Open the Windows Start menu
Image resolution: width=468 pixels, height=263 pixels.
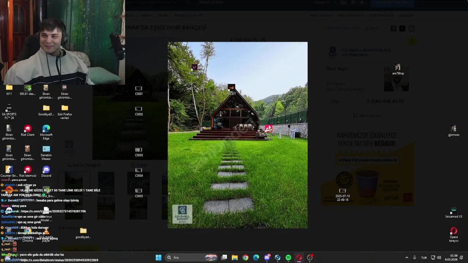click(x=158, y=258)
